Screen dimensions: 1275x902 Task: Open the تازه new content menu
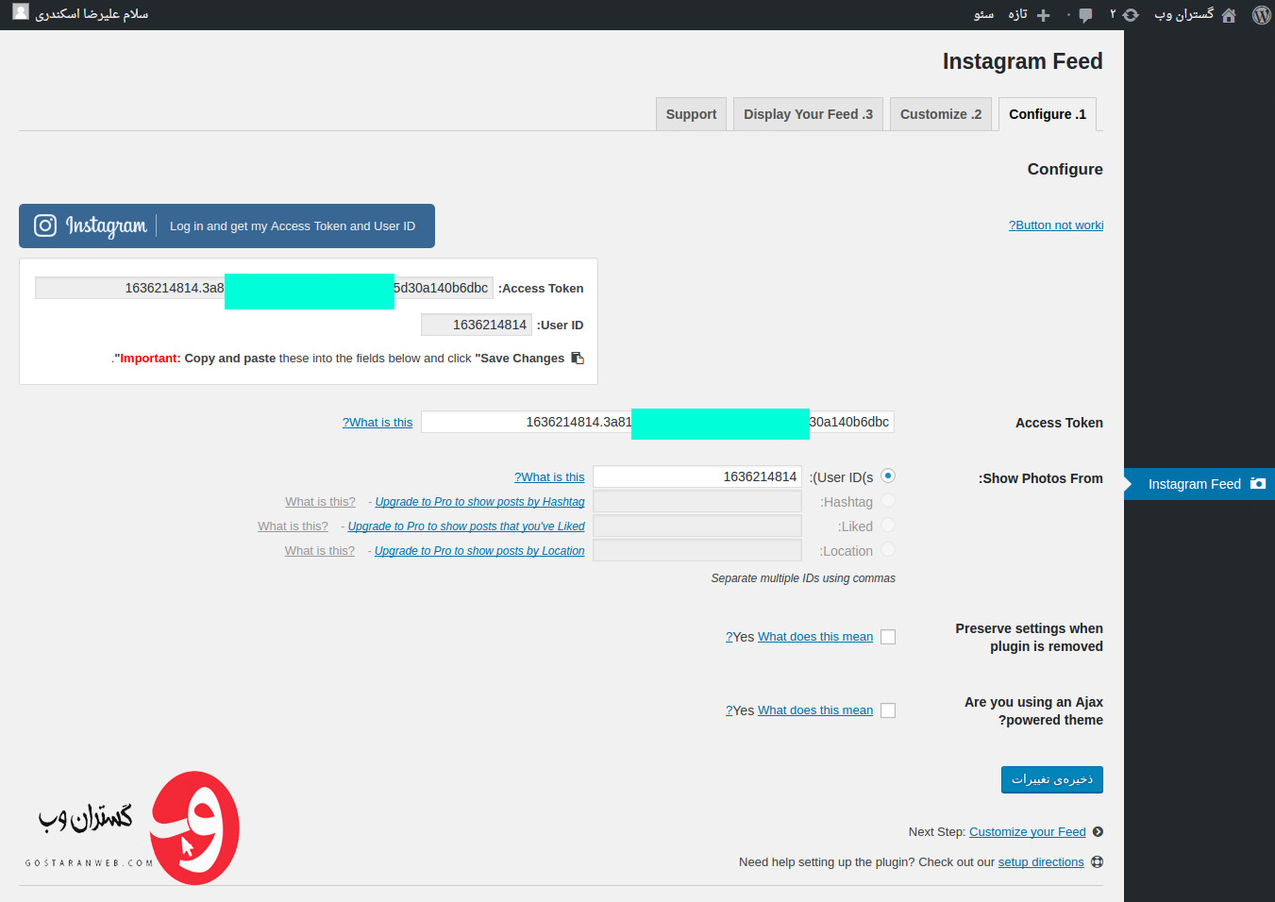(x=1017, y=14)
